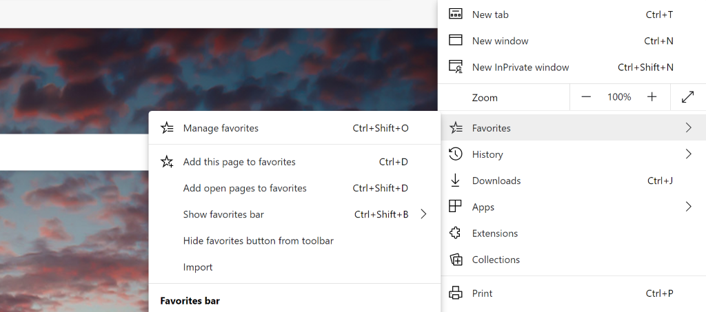Viewport: 706px width, 312px height.
Task: Expand the History submenu chevron
Action: 688,154
